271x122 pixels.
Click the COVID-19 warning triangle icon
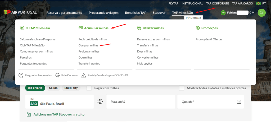84,75
